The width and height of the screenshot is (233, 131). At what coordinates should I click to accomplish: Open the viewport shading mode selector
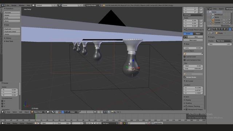click(48, 112)
